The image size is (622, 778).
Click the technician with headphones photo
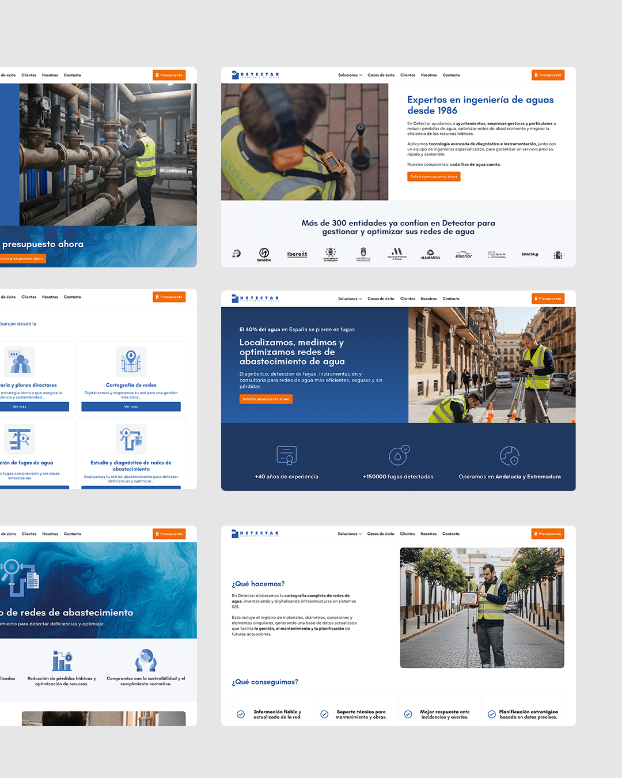click(305, 142)
